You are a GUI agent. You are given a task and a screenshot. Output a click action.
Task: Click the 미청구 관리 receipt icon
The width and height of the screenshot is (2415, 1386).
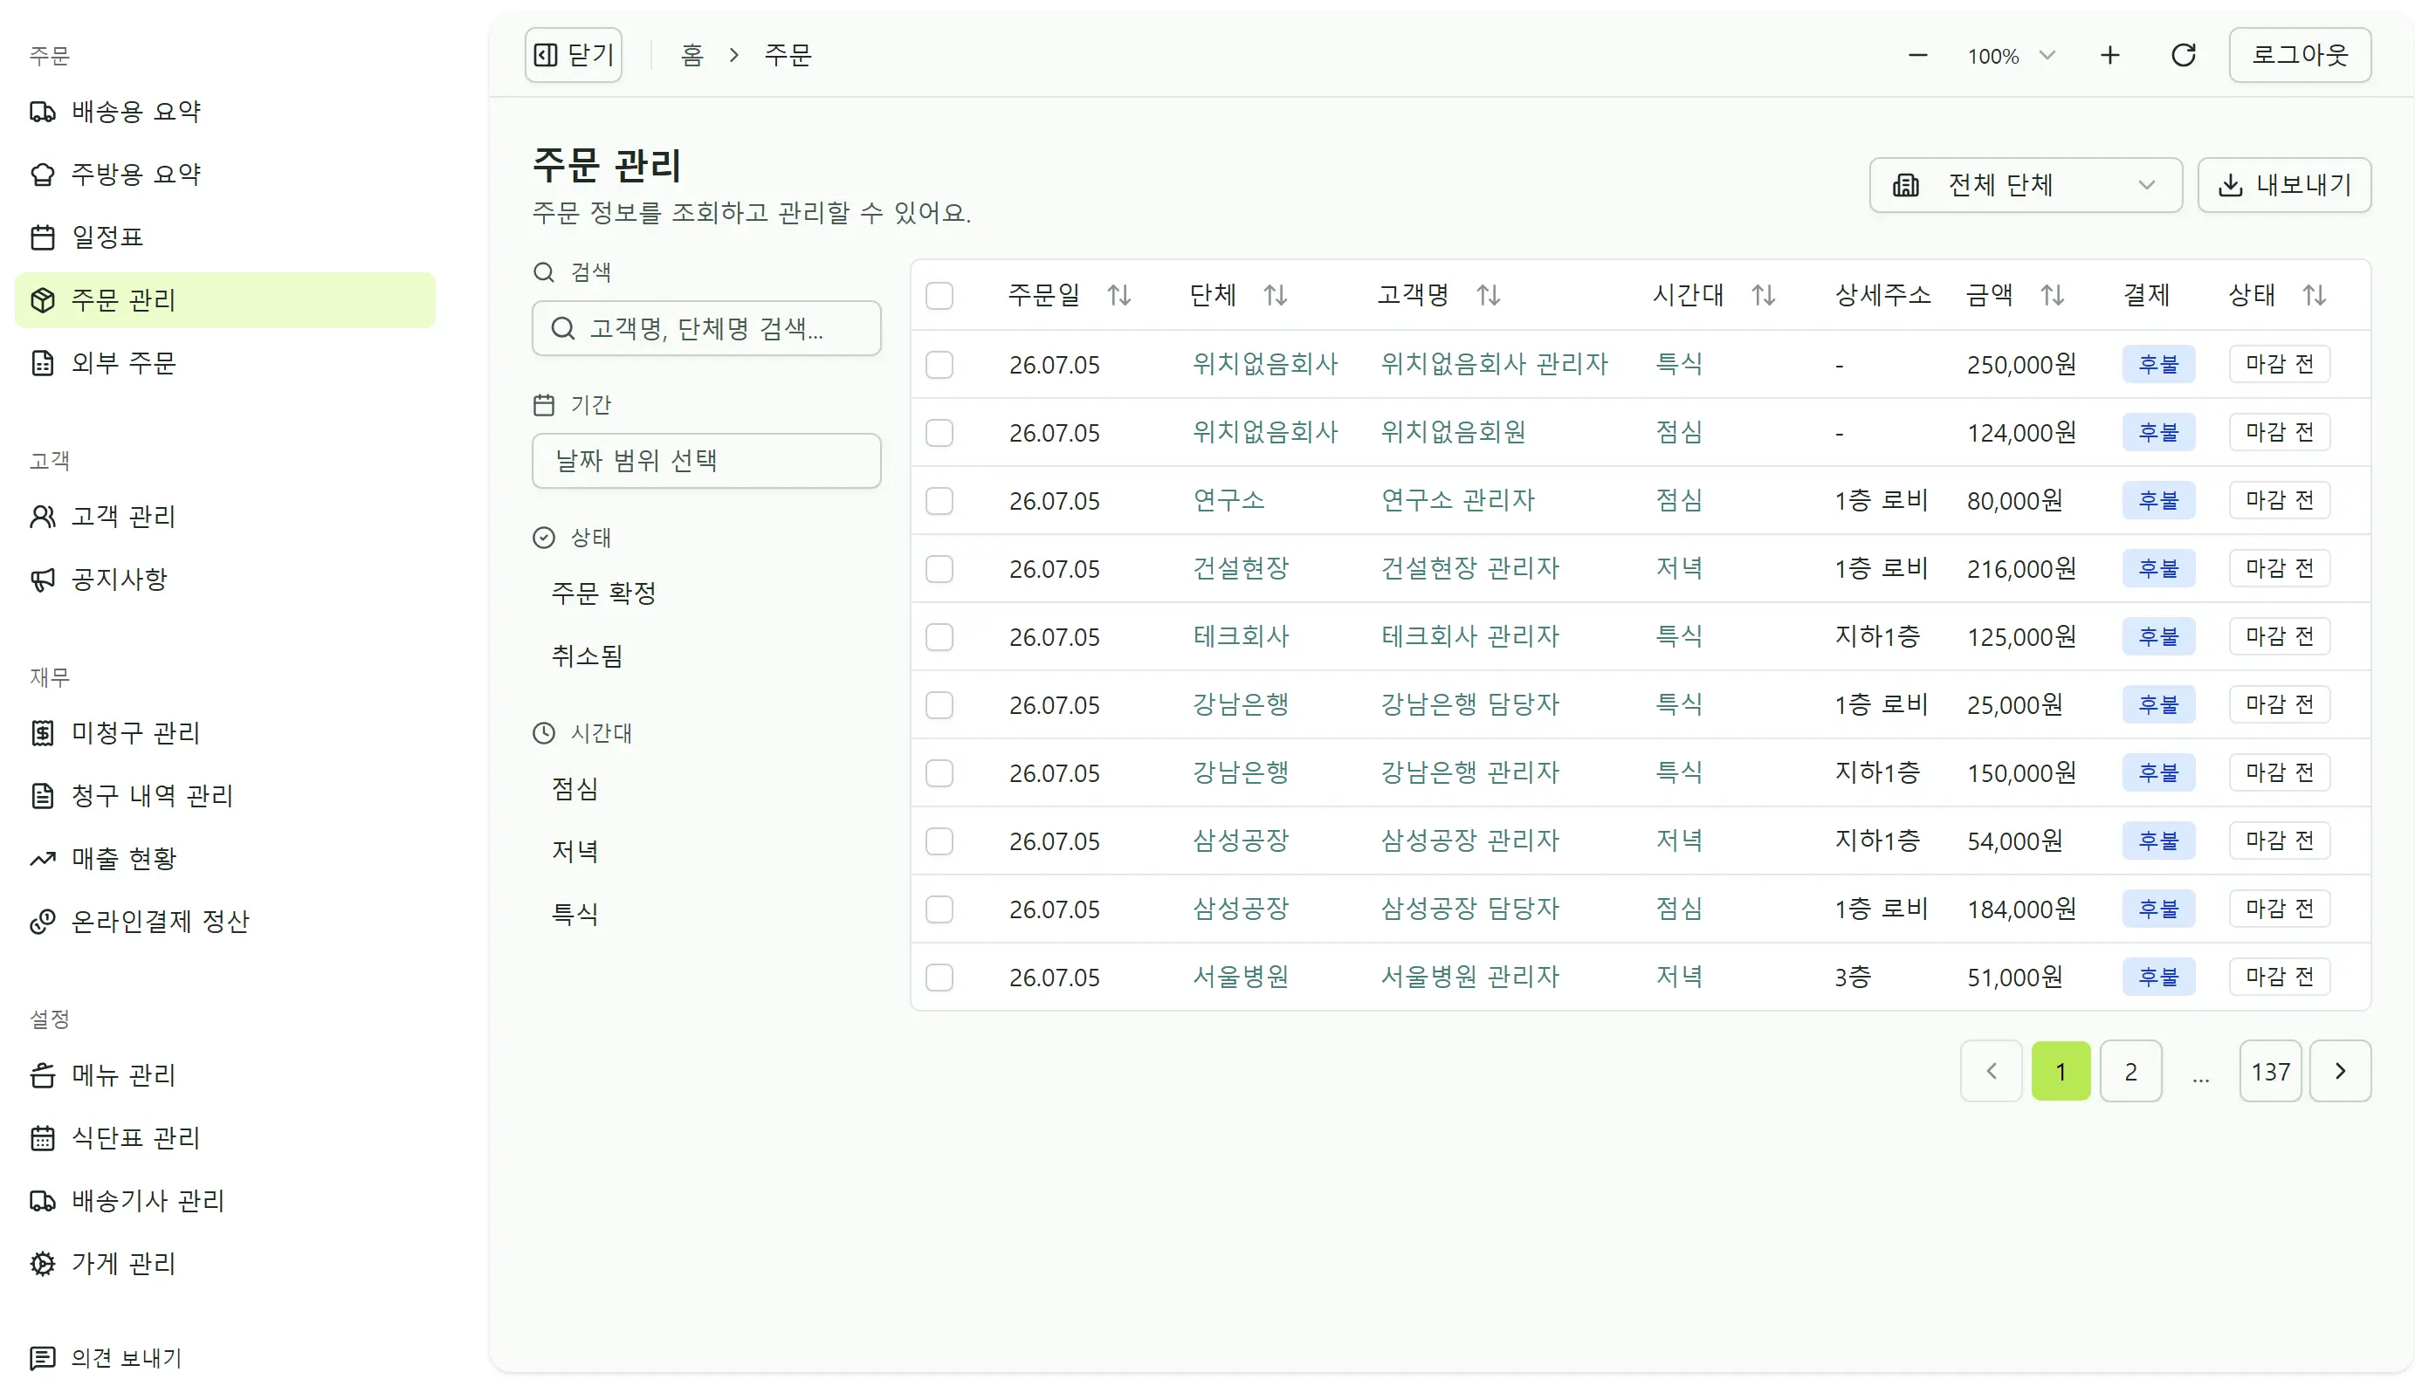click(x=43, y=733)
